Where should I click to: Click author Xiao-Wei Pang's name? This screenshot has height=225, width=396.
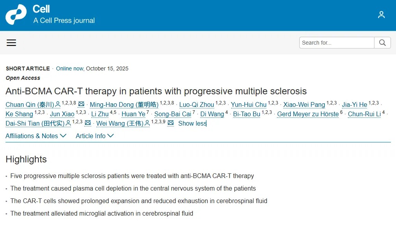tap(304, 104)
